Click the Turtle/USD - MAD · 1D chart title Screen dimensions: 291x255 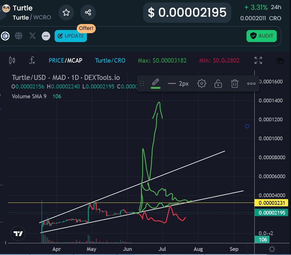66,78
